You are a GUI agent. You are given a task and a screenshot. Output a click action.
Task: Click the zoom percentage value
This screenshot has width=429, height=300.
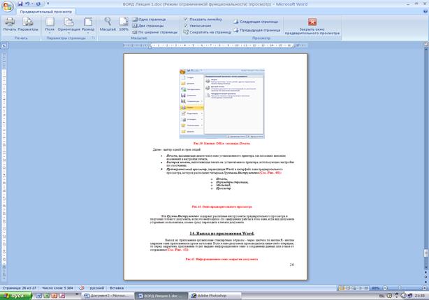coord(376,288)
